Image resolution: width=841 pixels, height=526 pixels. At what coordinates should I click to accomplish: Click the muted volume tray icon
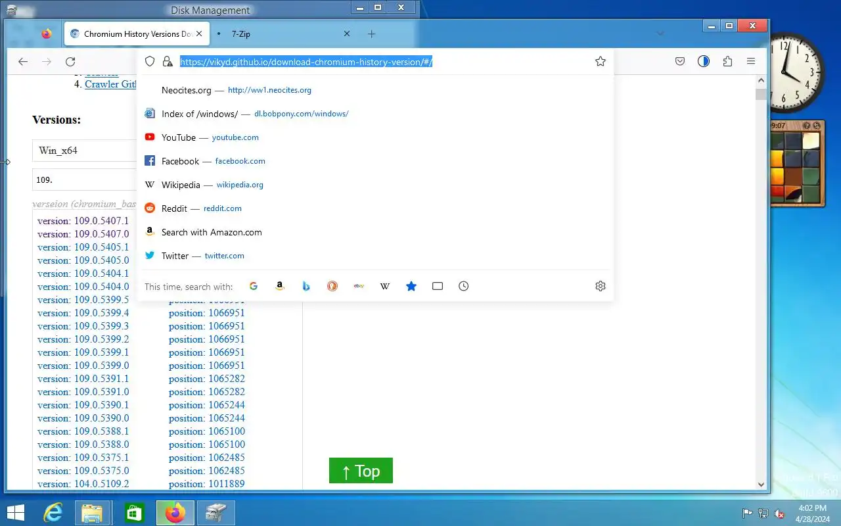point(779,514)
